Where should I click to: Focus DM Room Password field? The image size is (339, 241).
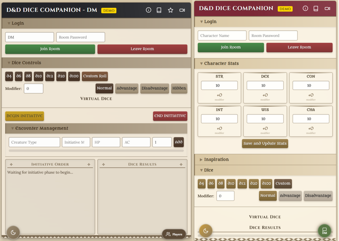click(81, 37)
